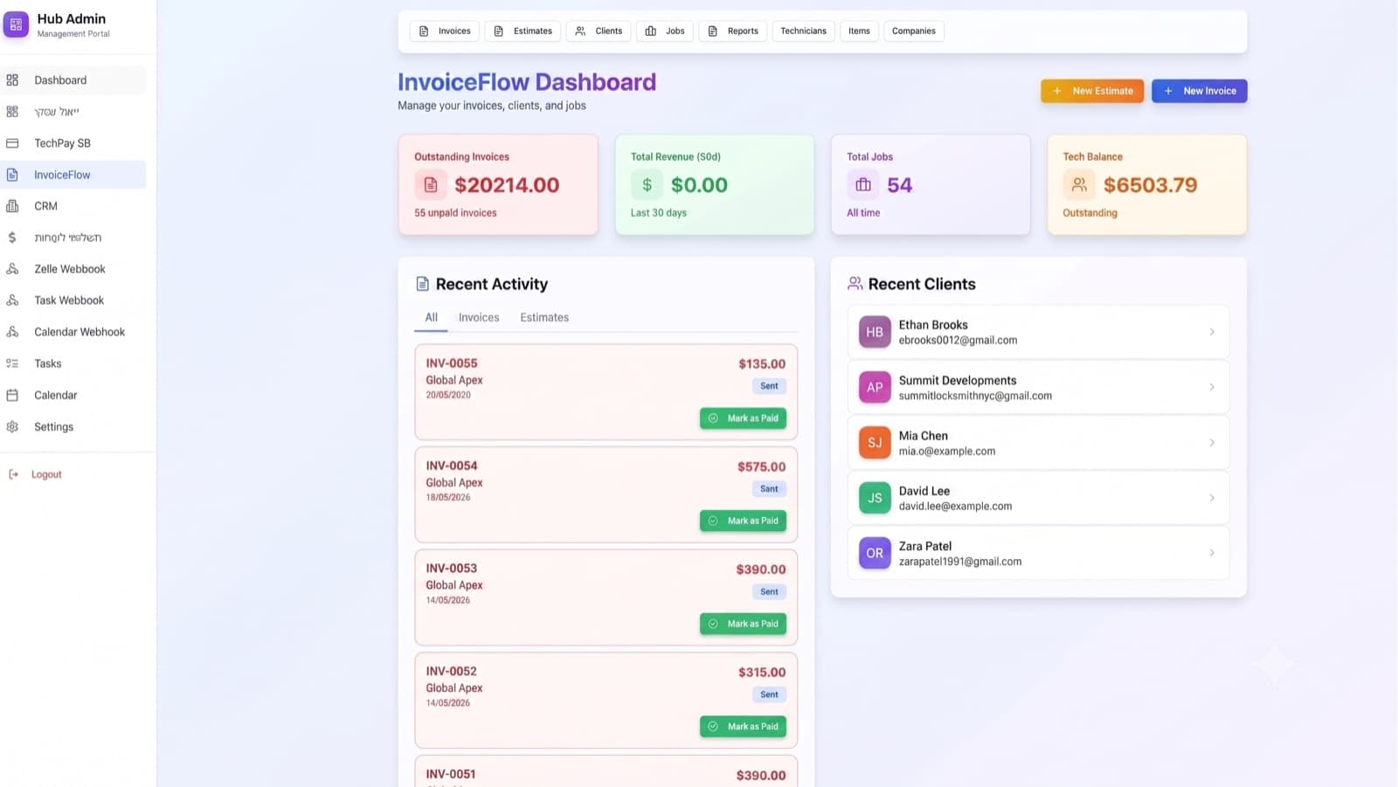
Task: Click the Sent badge on INV-0053
Action: 769,592
